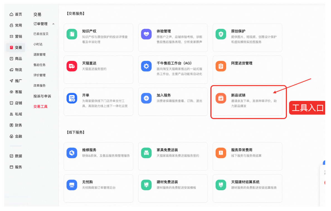
Task: Select 投诉与申诉 in the submenu
Action: 42,96
